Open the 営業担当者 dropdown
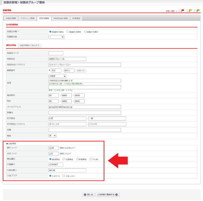Viewport: 203px width, 201px height. pyautogui.click(x=56, y=37)
